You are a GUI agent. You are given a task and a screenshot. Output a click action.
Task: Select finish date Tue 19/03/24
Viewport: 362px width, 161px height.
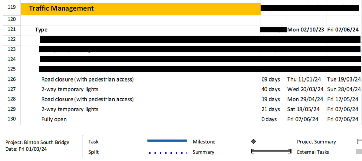click(344, 80)
